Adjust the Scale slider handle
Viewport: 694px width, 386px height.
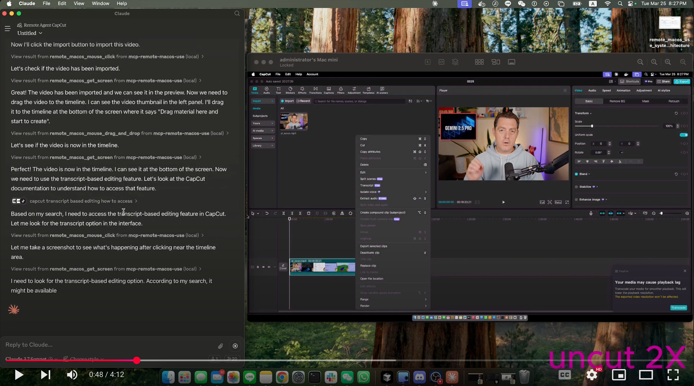point(592,126)
